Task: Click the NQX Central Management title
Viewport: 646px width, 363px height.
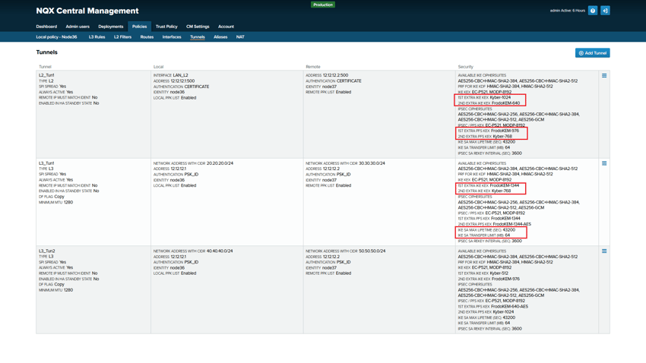Action: click(x=87, y=11)
